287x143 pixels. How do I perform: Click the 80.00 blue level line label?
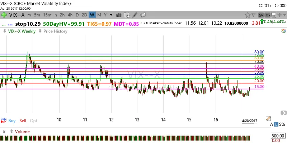259,52
